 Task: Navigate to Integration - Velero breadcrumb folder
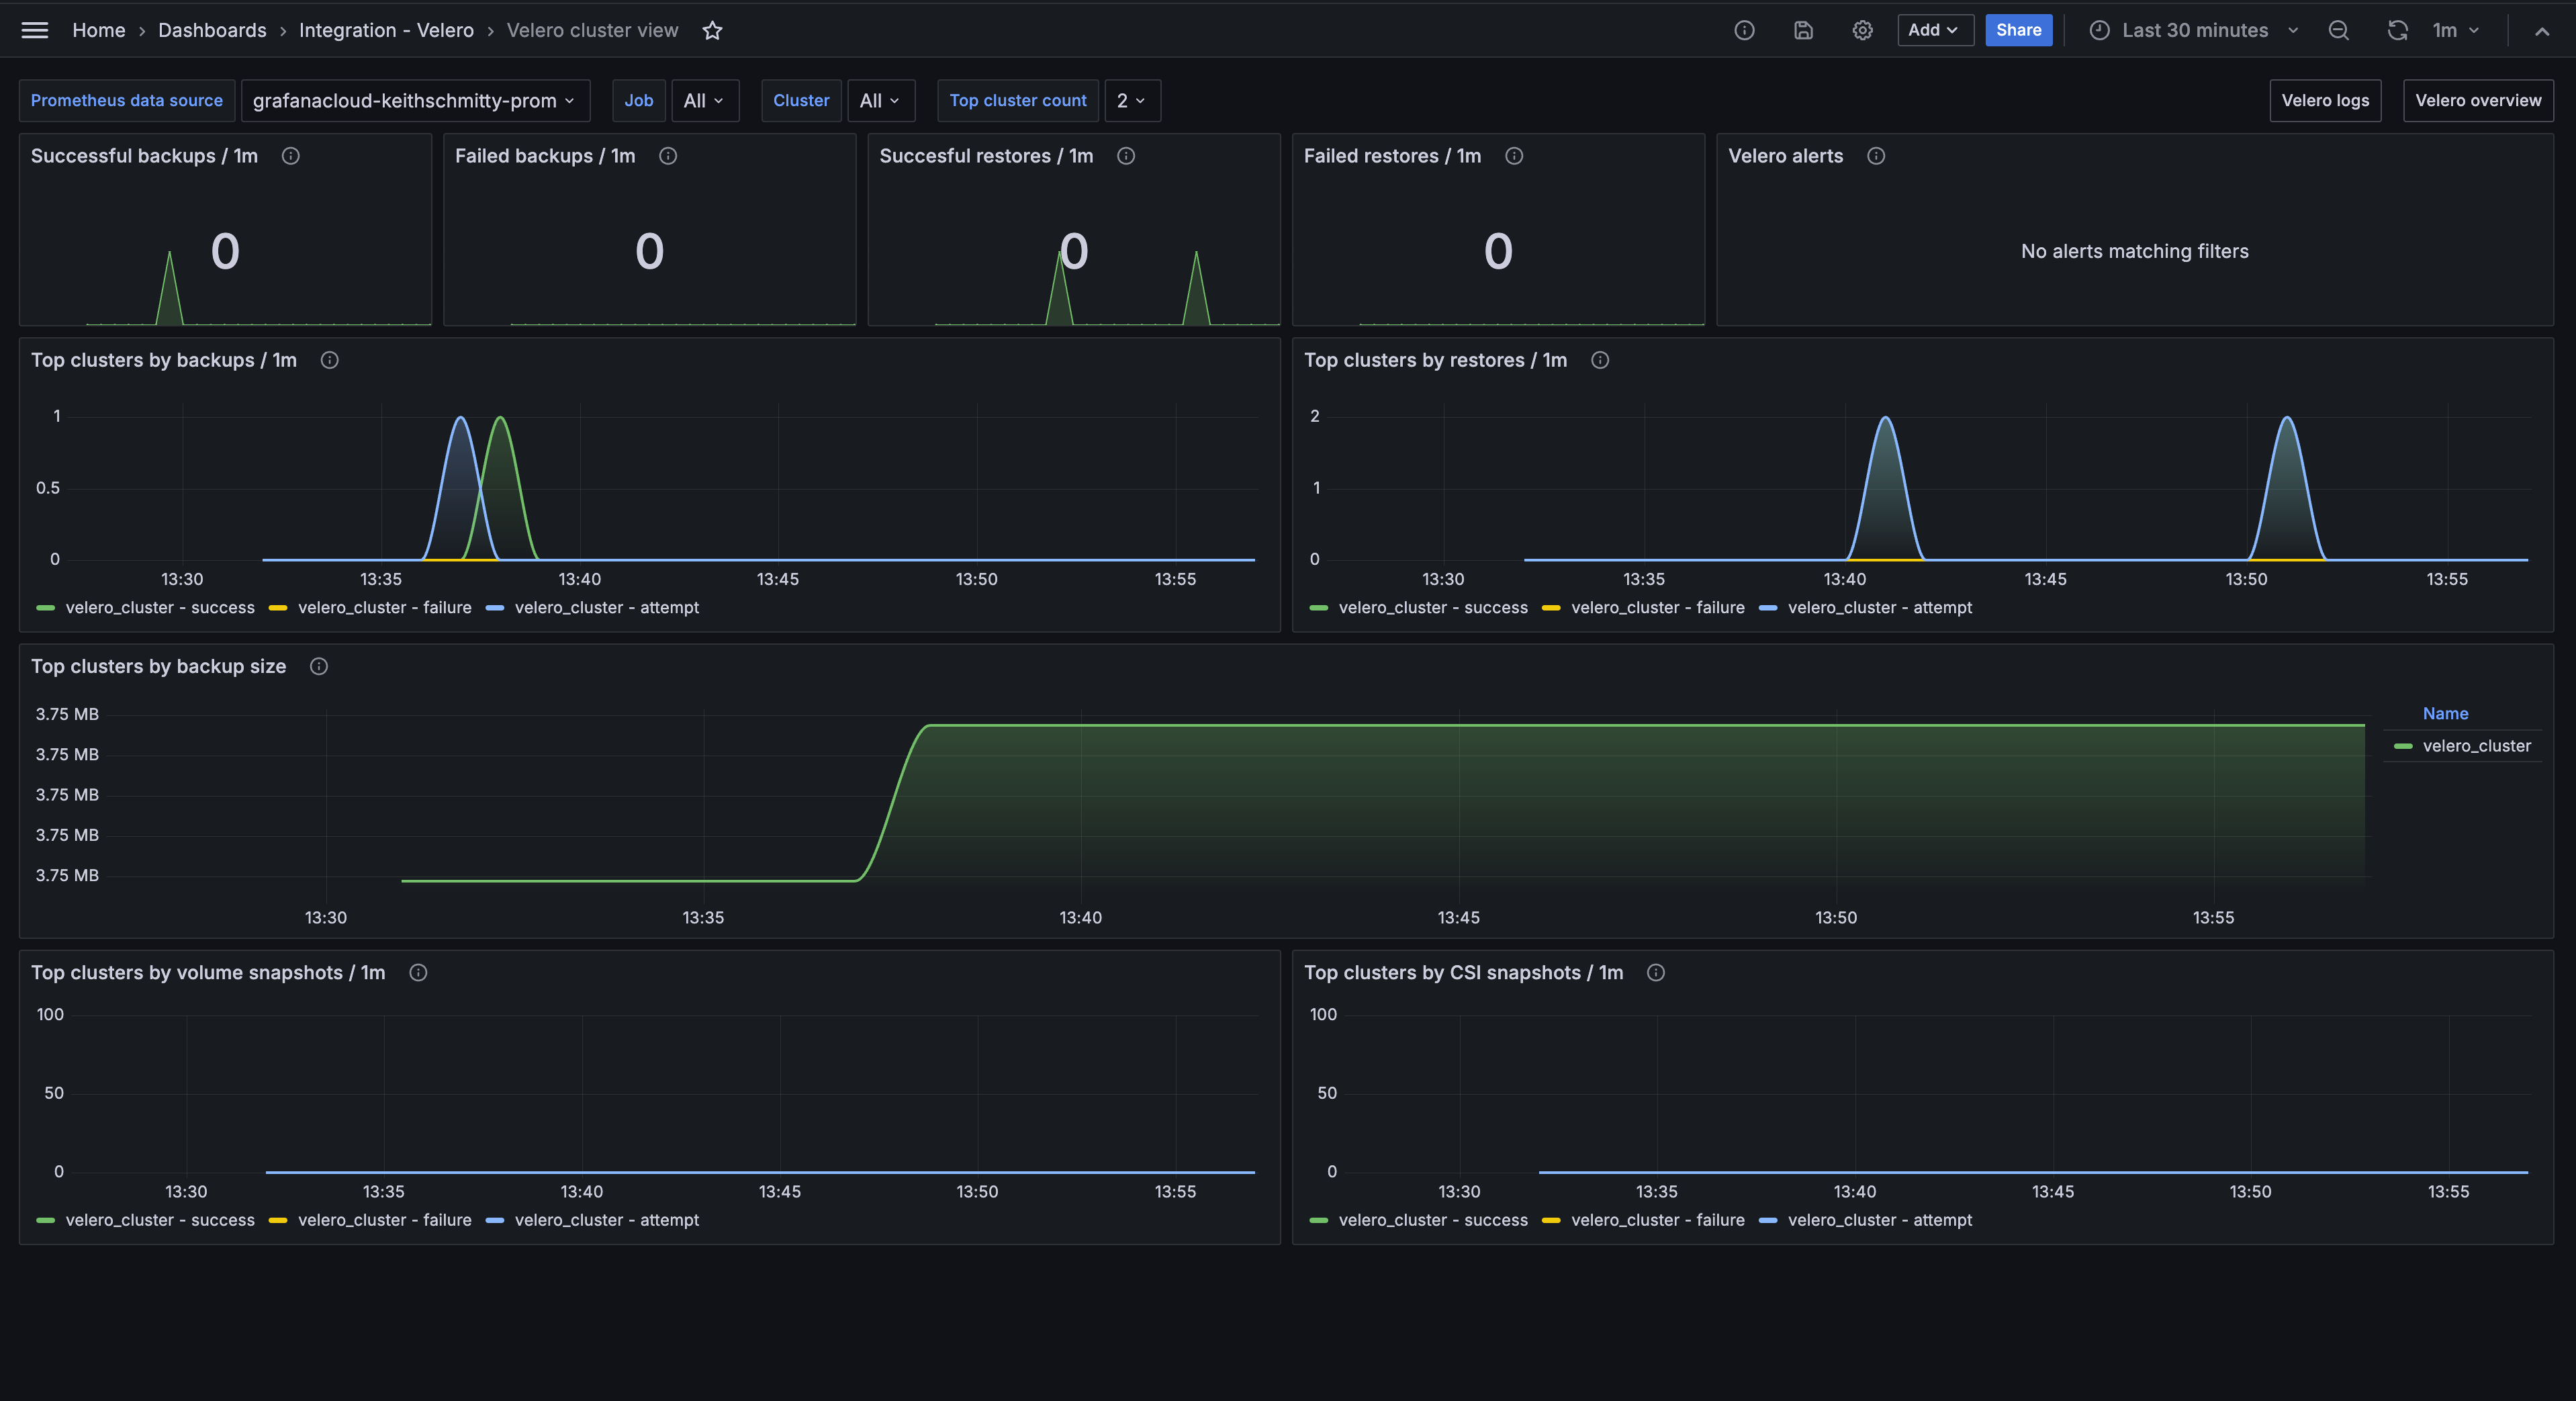click(x=386, y=31)
